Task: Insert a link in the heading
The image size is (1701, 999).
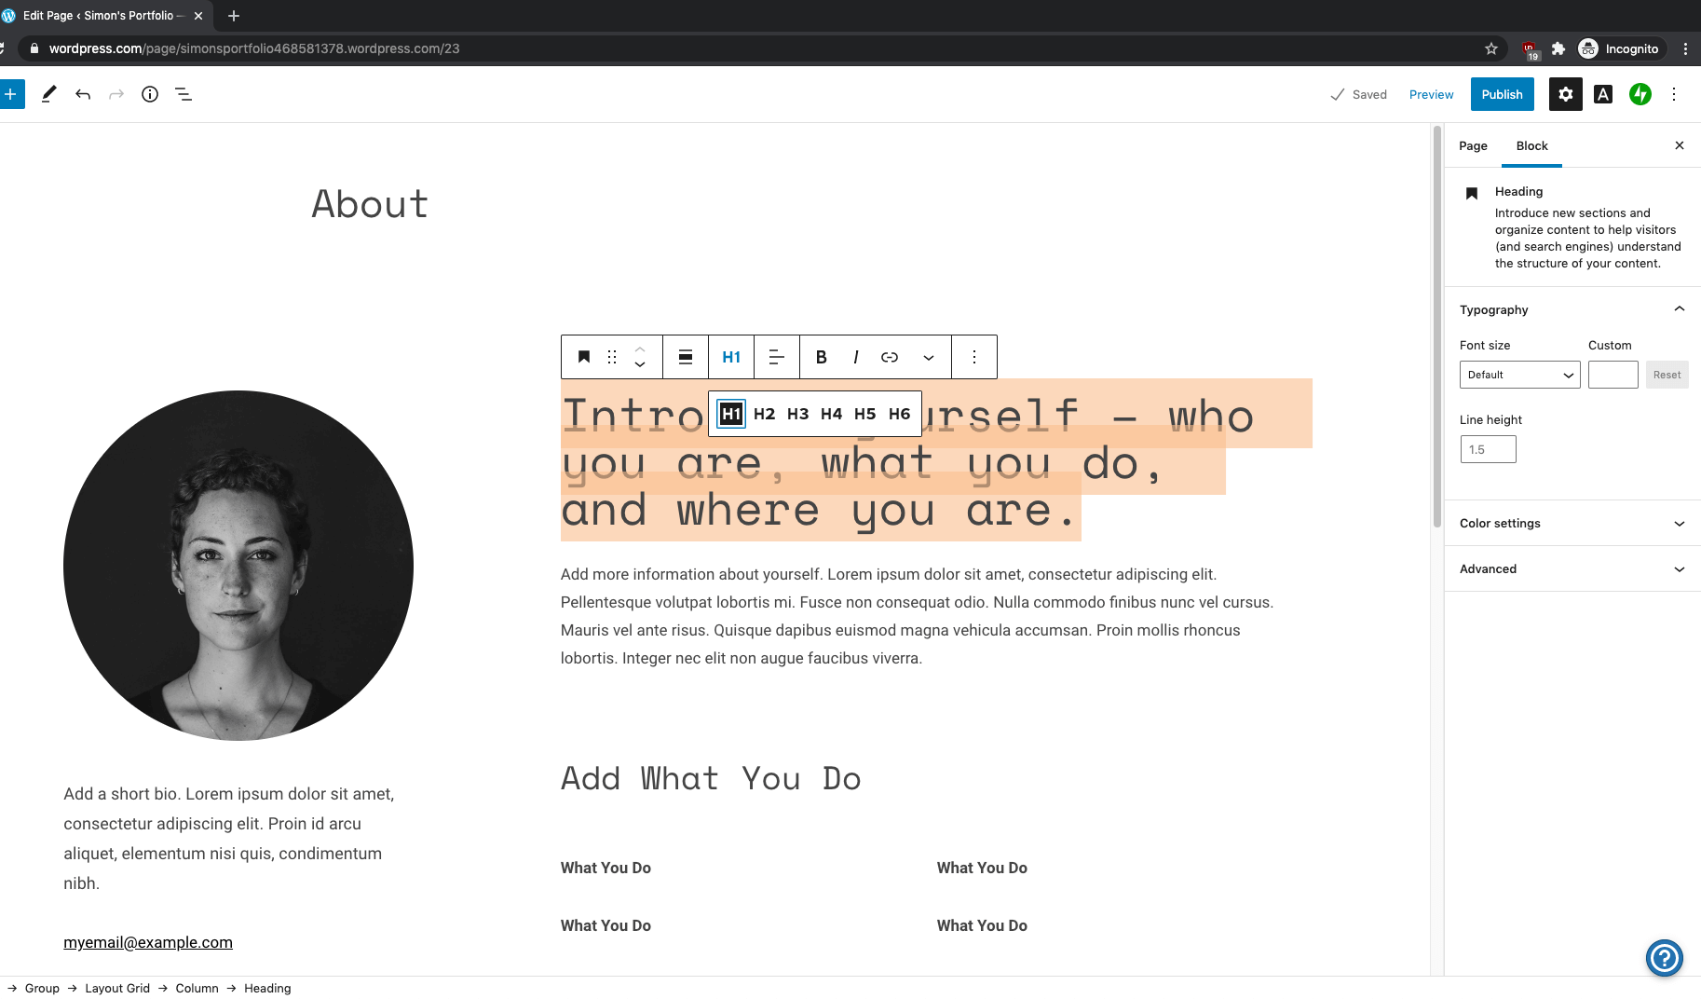Action: 890,357
